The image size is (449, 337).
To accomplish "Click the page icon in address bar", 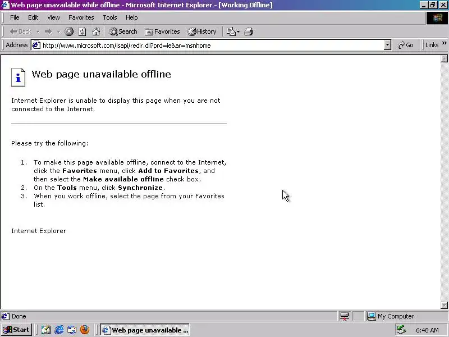I will 36,45.
